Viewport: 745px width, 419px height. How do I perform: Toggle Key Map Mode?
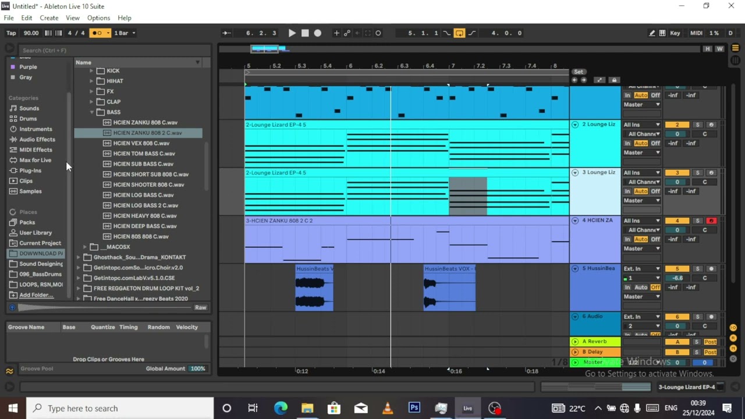(x=675, y=33)
